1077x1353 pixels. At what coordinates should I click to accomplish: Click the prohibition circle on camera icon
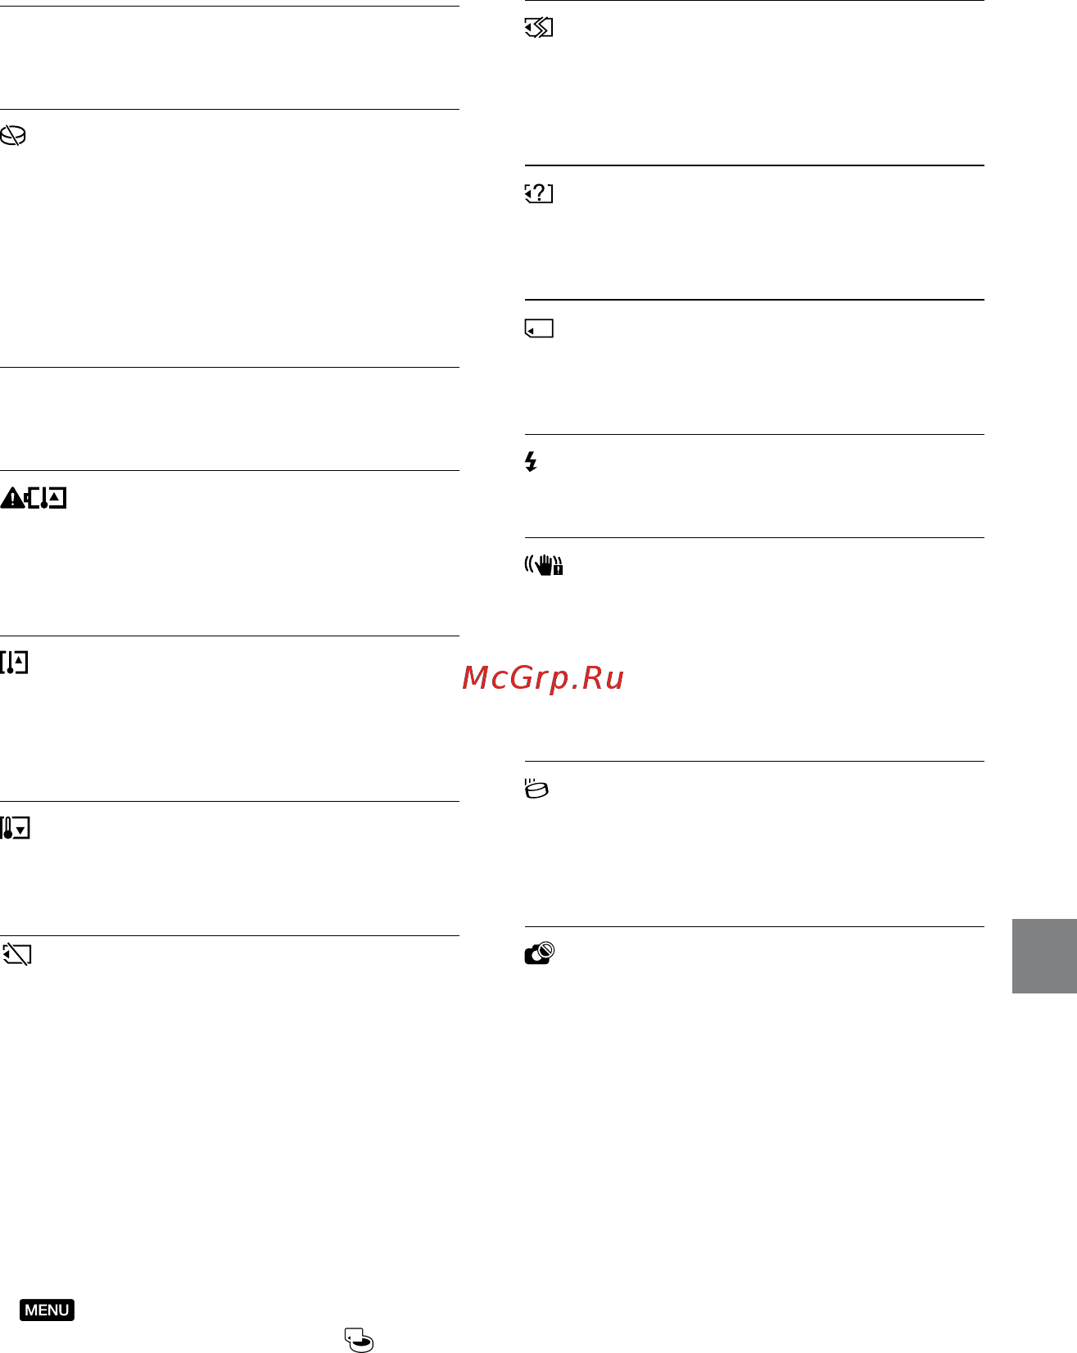[x=547, y=950]
